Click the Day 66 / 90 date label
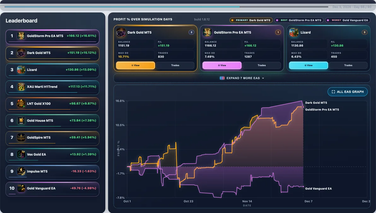376x213 pixels. click(352, 7)
